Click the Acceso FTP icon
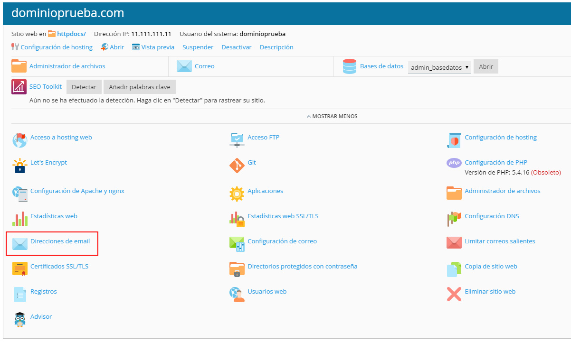571x342 pixels. [237, 140]
